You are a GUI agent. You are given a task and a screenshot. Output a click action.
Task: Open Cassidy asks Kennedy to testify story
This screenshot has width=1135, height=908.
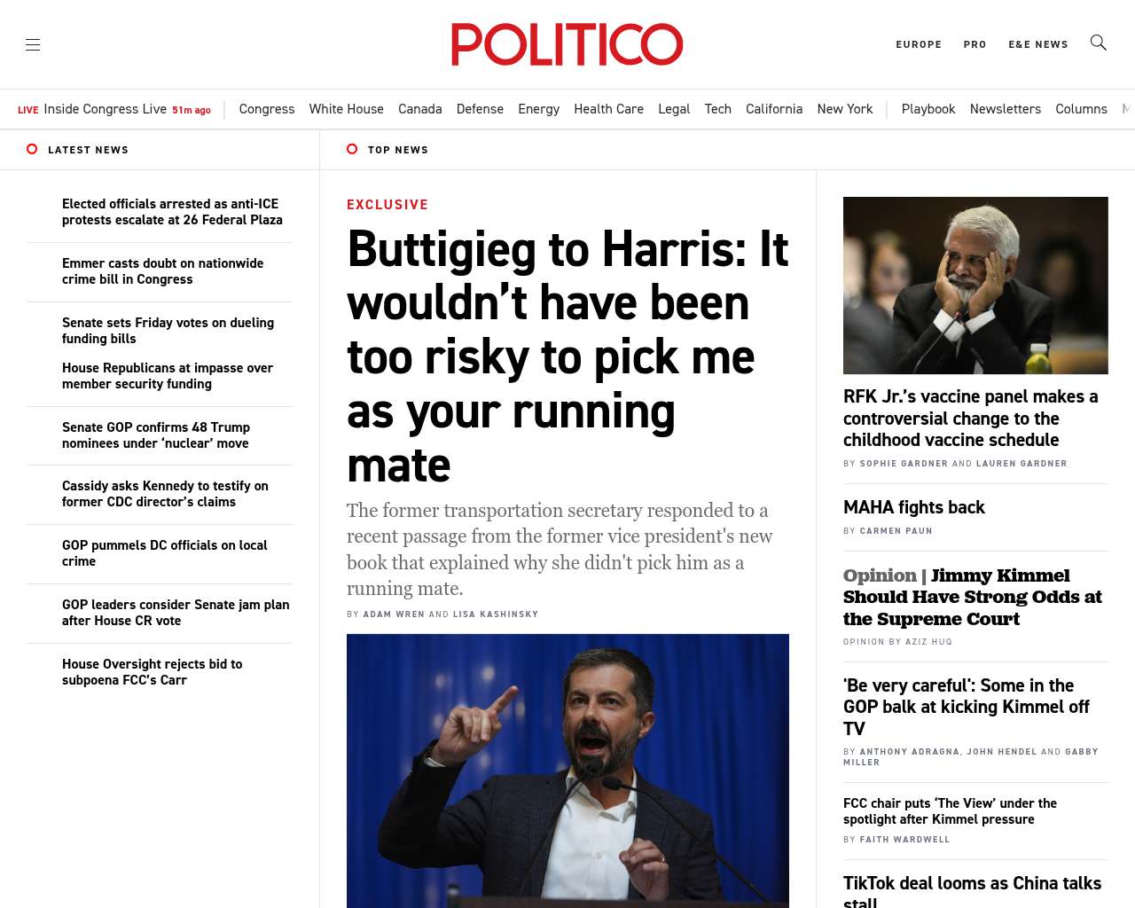tap(165, 494)
